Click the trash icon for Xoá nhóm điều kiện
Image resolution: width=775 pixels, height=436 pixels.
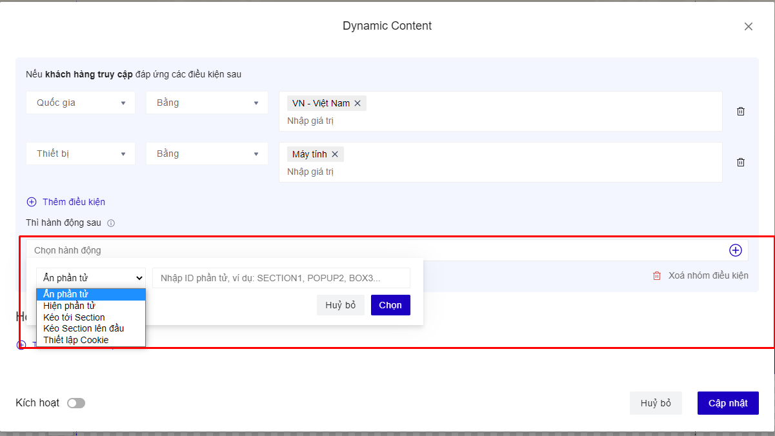[657, 275]
